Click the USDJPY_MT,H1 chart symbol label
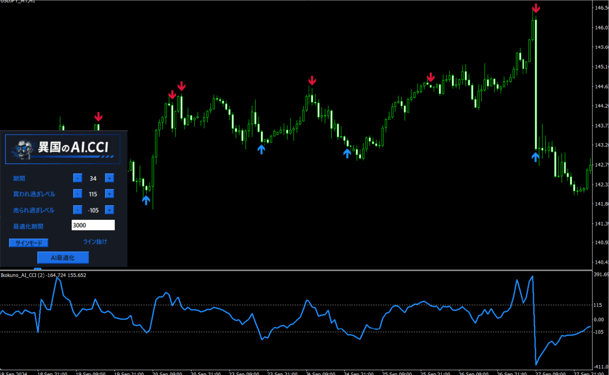 (17, 2)
